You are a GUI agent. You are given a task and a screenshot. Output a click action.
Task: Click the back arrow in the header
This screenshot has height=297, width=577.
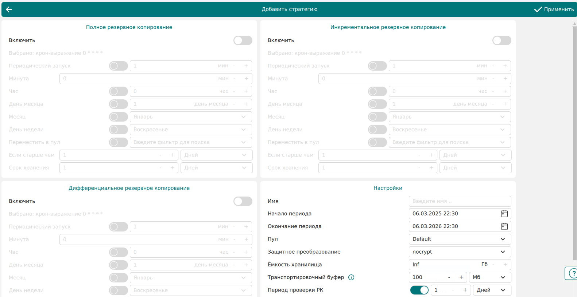pos(9,9)
